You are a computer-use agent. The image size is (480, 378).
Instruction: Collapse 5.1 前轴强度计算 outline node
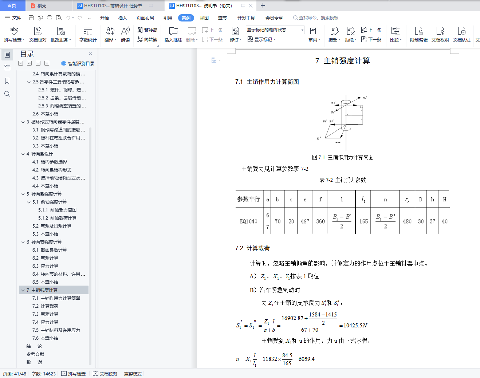[29, 202]
